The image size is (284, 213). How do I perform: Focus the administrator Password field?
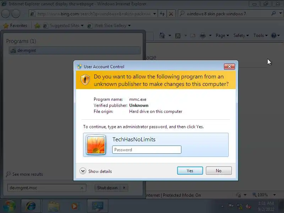point(147,149)
